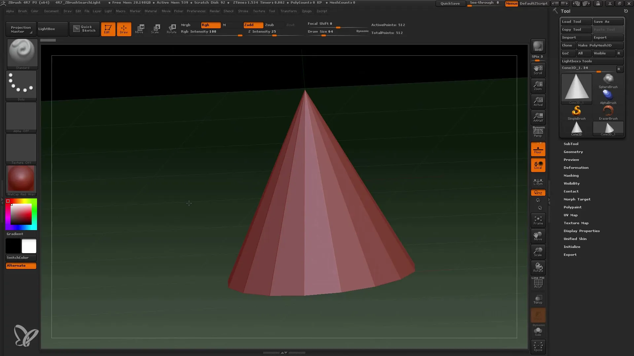The width and height of the screenshot is (634, 356).
Task: Adjust the Draw Size slider
Action: pyautogui.click(x=330, y=32)
